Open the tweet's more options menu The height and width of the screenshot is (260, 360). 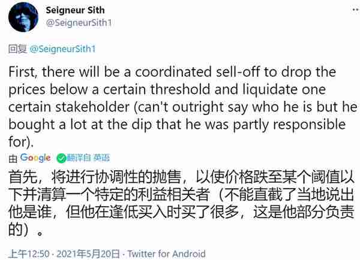click(356, 10)
